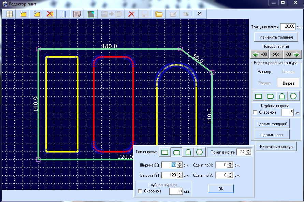This screenshot has width=304, height=202.
Task: Click the red X delete toolbar icon
Action: click(x=131, y=14)
